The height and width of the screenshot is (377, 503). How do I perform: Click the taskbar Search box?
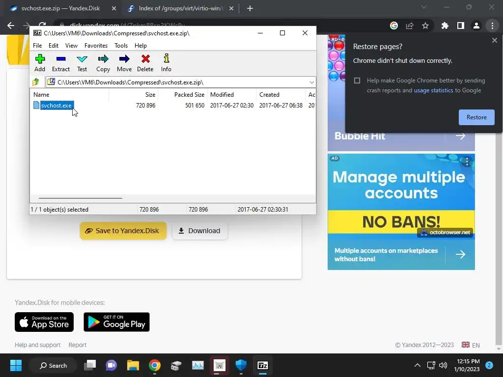(x=53, y=365)
